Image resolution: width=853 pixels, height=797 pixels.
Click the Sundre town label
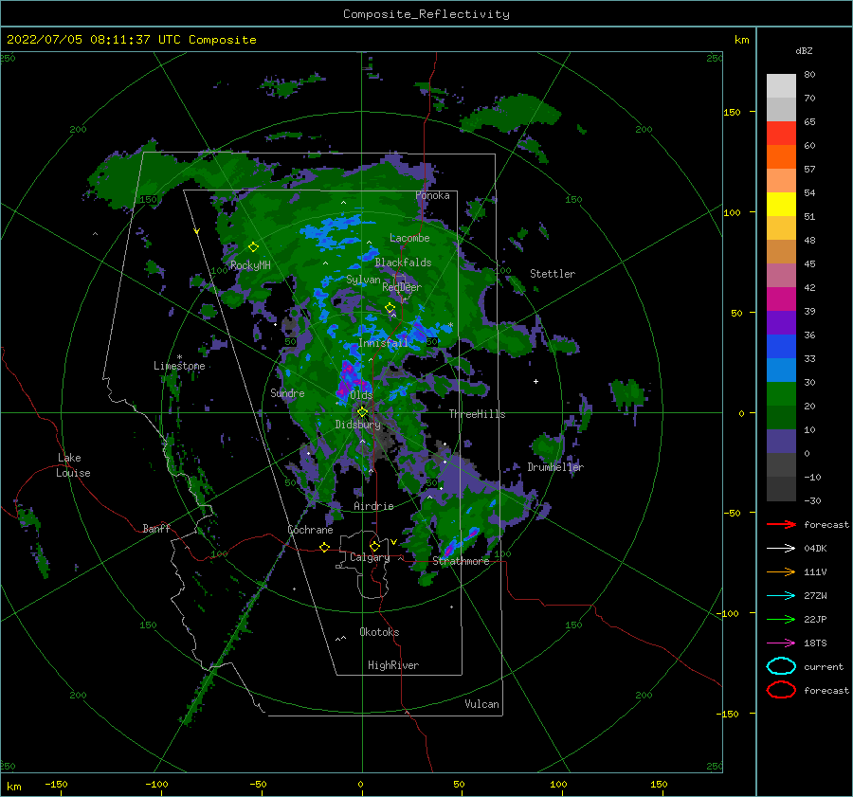click(x=287, y=392)
